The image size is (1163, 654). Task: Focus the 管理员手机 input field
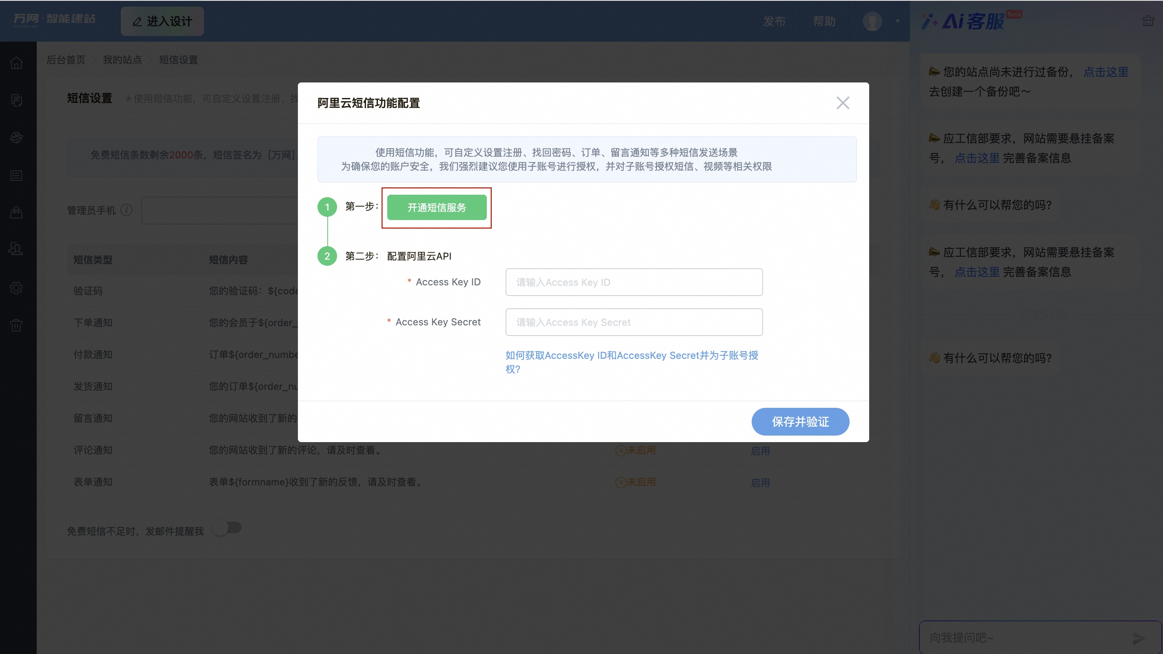click(220, 211)
